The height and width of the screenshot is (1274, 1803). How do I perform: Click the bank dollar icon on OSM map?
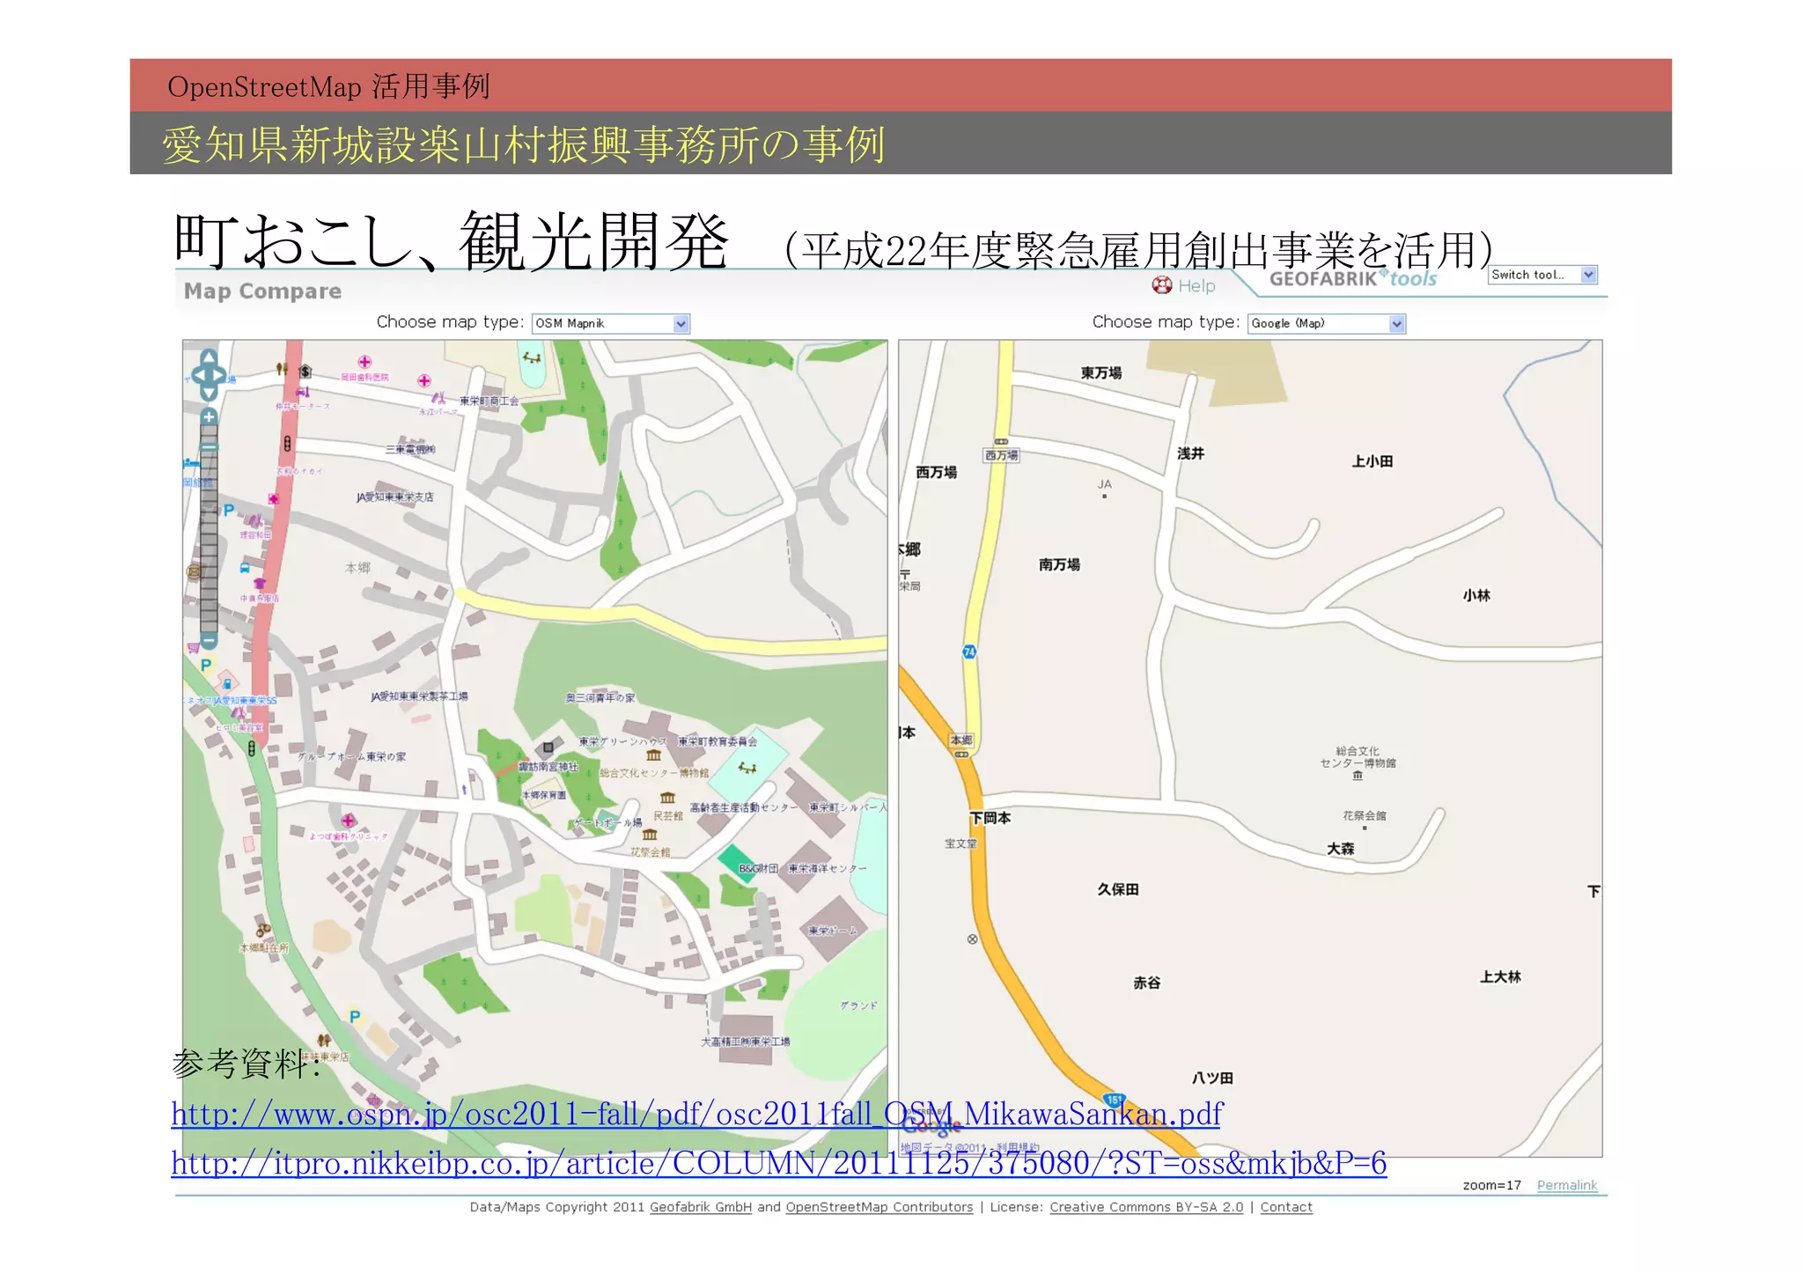(305, 371)
